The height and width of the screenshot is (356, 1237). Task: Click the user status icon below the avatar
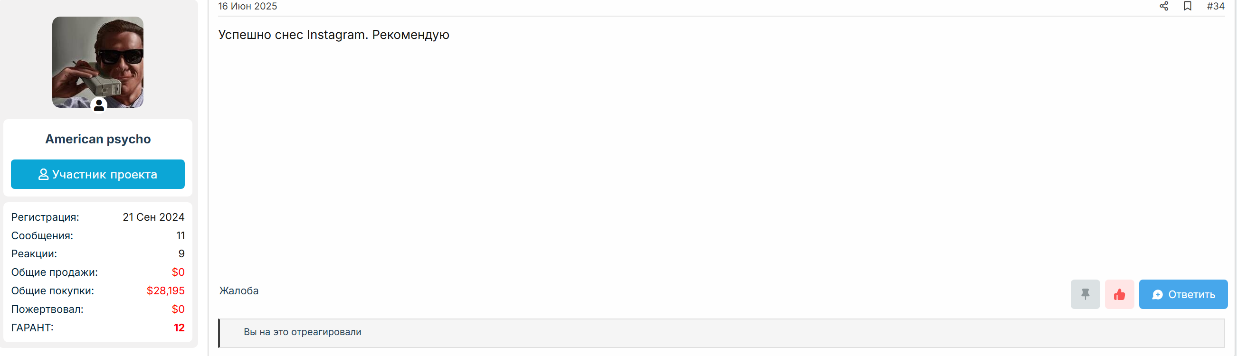click(99, 105)
